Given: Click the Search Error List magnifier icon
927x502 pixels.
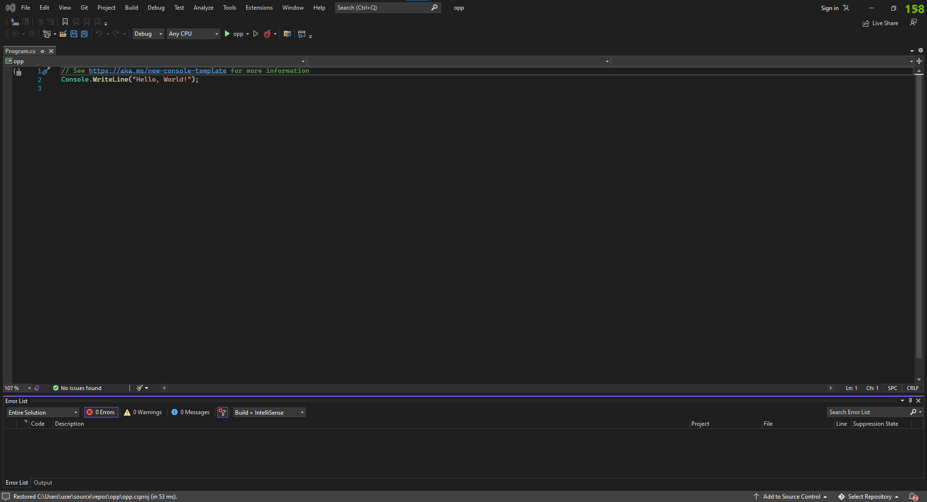Looking at the screenshot, I should tap(913, 412).
